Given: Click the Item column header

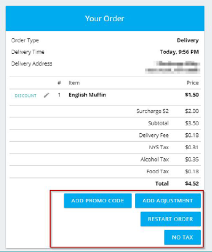Looking at the screenshot, I should (x=74, y=83).
